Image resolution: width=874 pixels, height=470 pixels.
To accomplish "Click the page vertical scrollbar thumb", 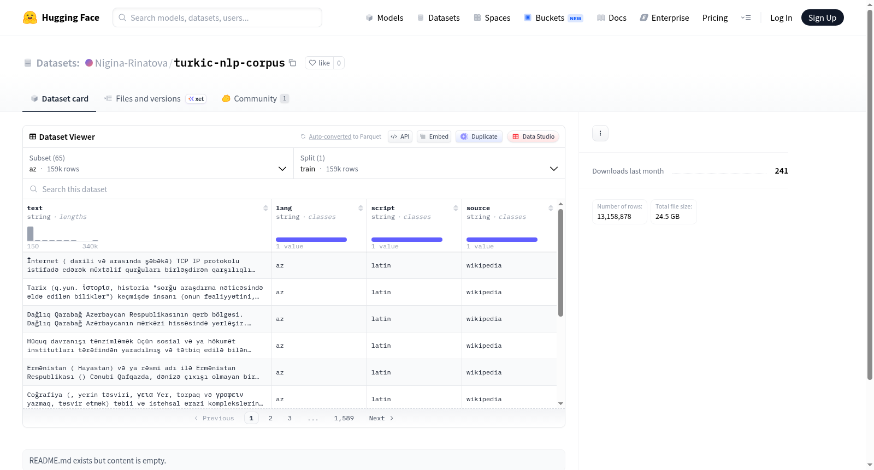I will pyautogui.click(x=870, y=194).
